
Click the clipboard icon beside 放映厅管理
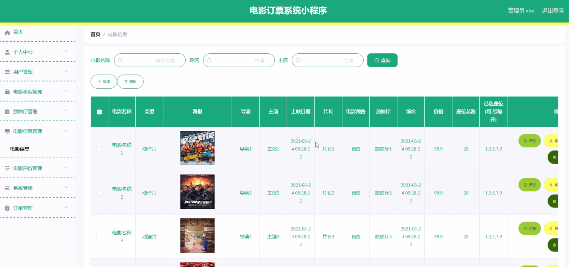click(x=6, y=111)
